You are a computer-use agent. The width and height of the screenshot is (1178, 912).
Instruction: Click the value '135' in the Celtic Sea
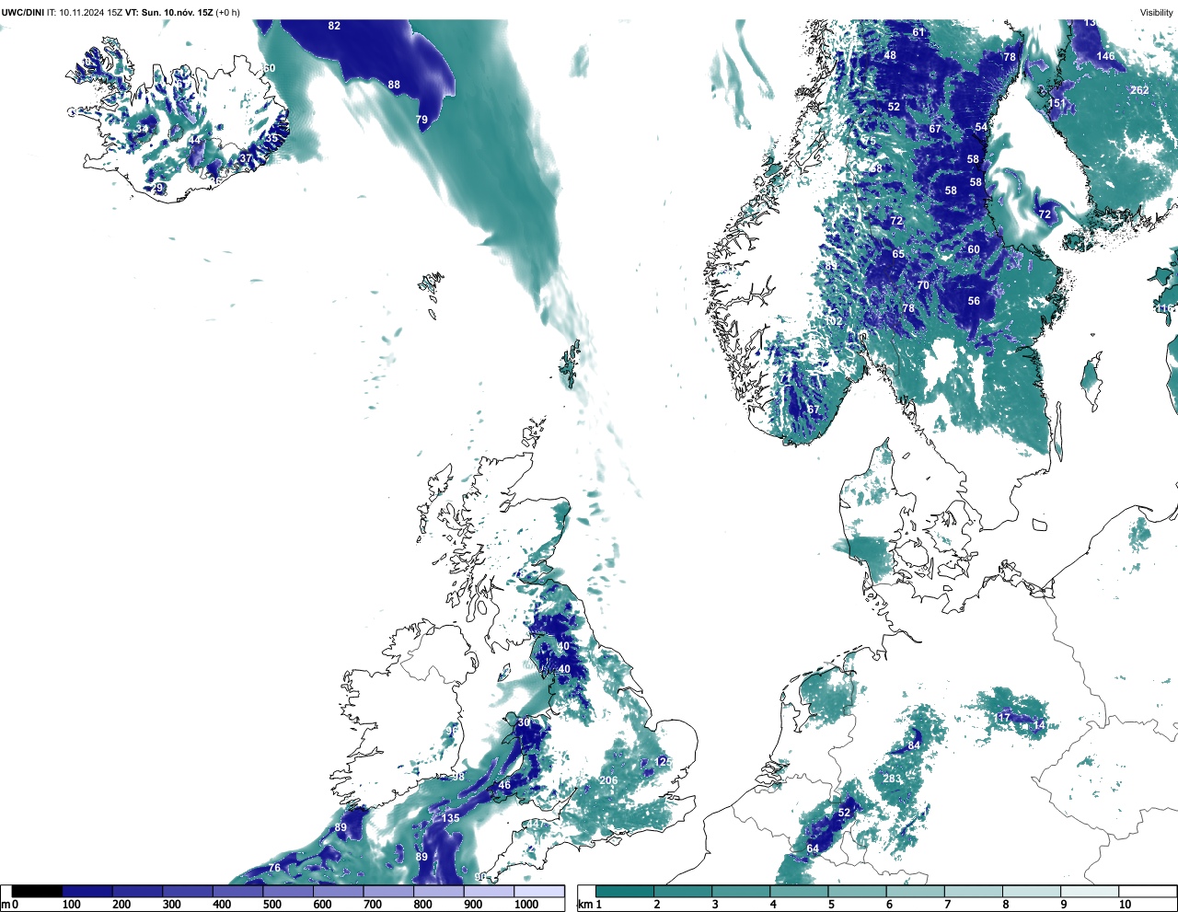pyautogui.click(x=450, y=818)
